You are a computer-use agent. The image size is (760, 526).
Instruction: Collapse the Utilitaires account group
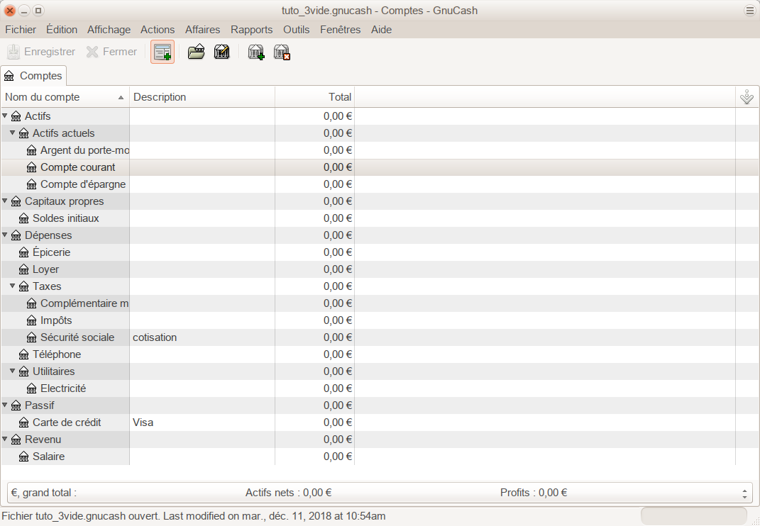pyautogui.click(x=13, y=371)
